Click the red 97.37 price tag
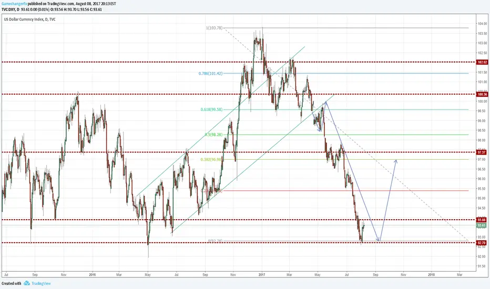Screen dimensions: 490x289 tap(482, 152)
